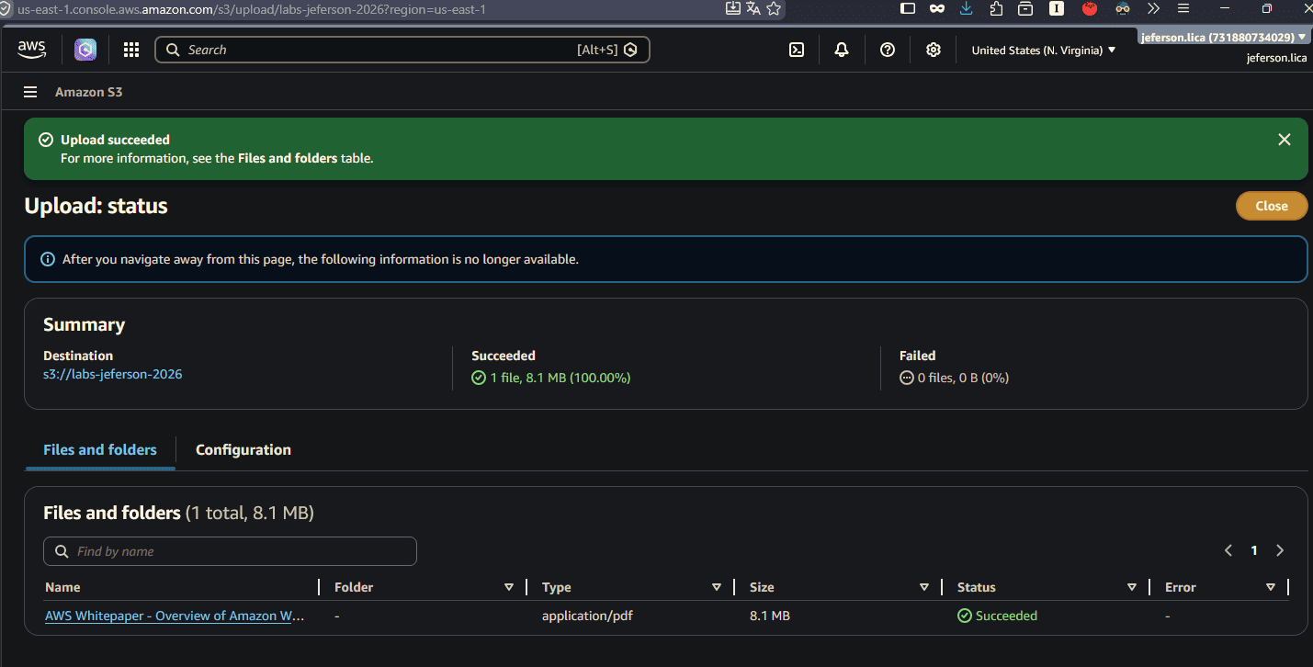The image size is (1313, 667).
Task: Click the application/pdf type cell
Action: (x=587, y=616)
